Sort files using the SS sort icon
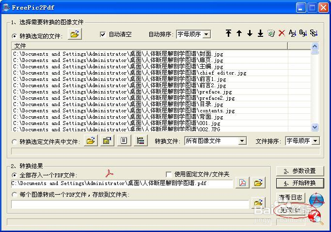Screen dimensions: 331x232 pos(314,33)
